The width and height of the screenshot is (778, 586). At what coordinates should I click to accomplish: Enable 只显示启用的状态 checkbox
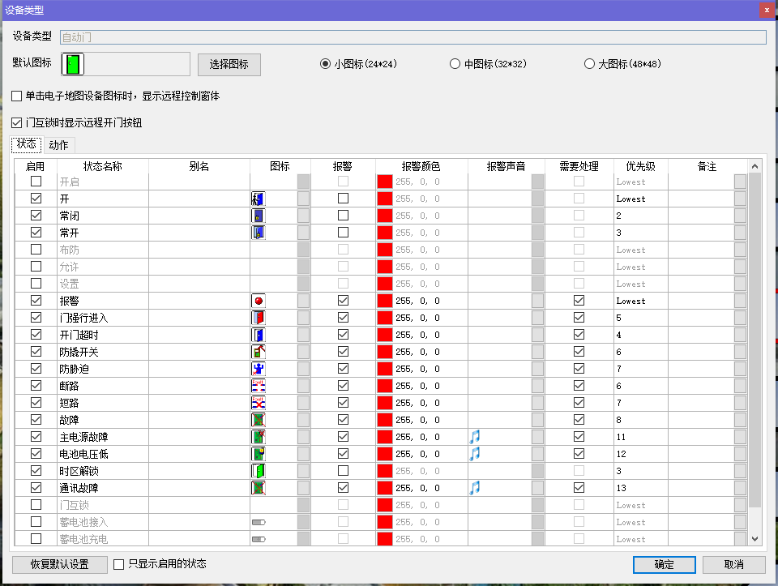click(119, 564)
